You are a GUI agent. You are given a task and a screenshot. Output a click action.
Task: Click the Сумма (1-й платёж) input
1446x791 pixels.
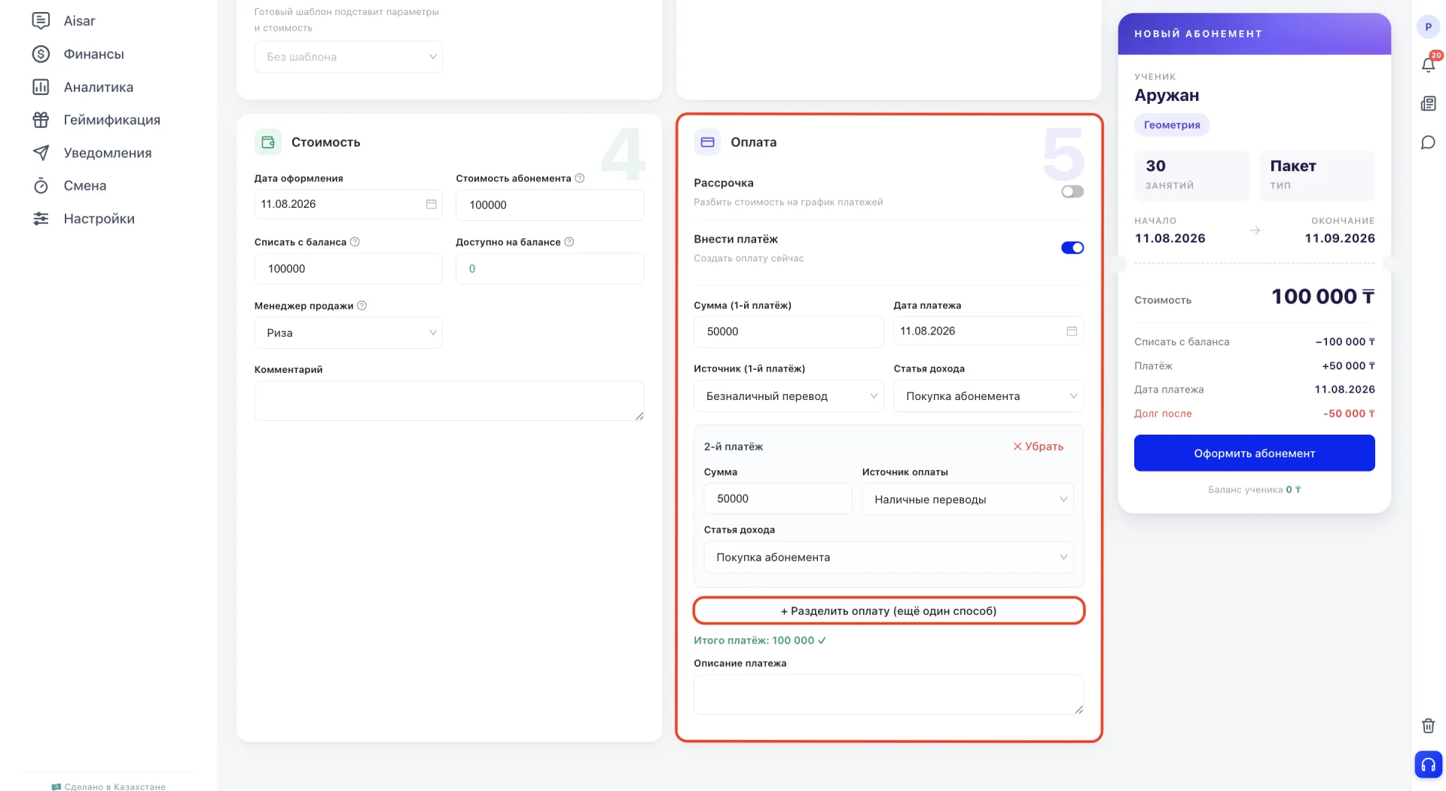[789, 331]
